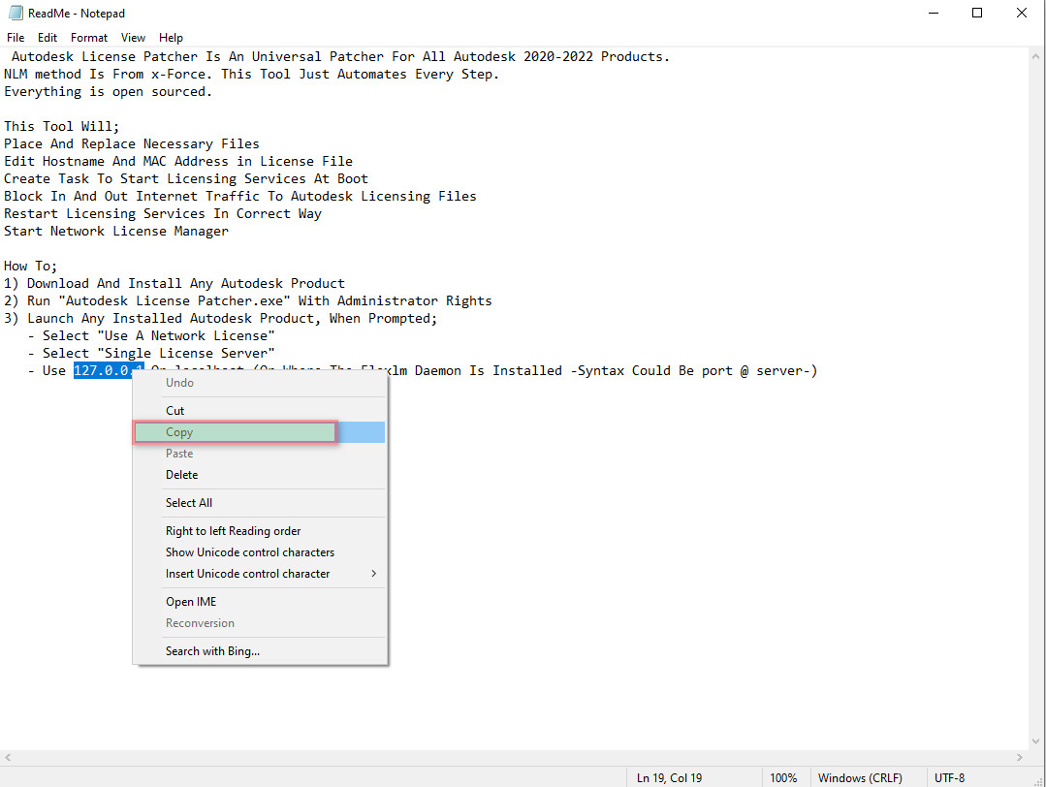Select Delete from the context menu
The width and height of the screenshot is (1046, 787).
[x=181, y=475]
